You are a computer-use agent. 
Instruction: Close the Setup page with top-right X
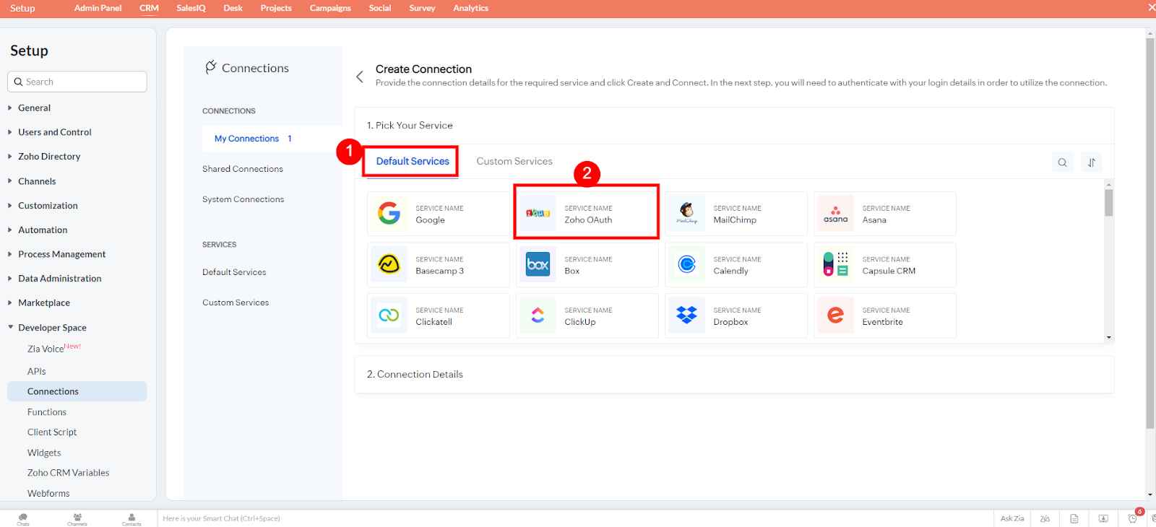[1151, 8]
